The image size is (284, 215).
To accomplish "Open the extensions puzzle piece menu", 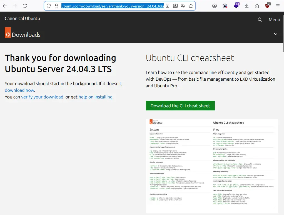I will point(257,6).
